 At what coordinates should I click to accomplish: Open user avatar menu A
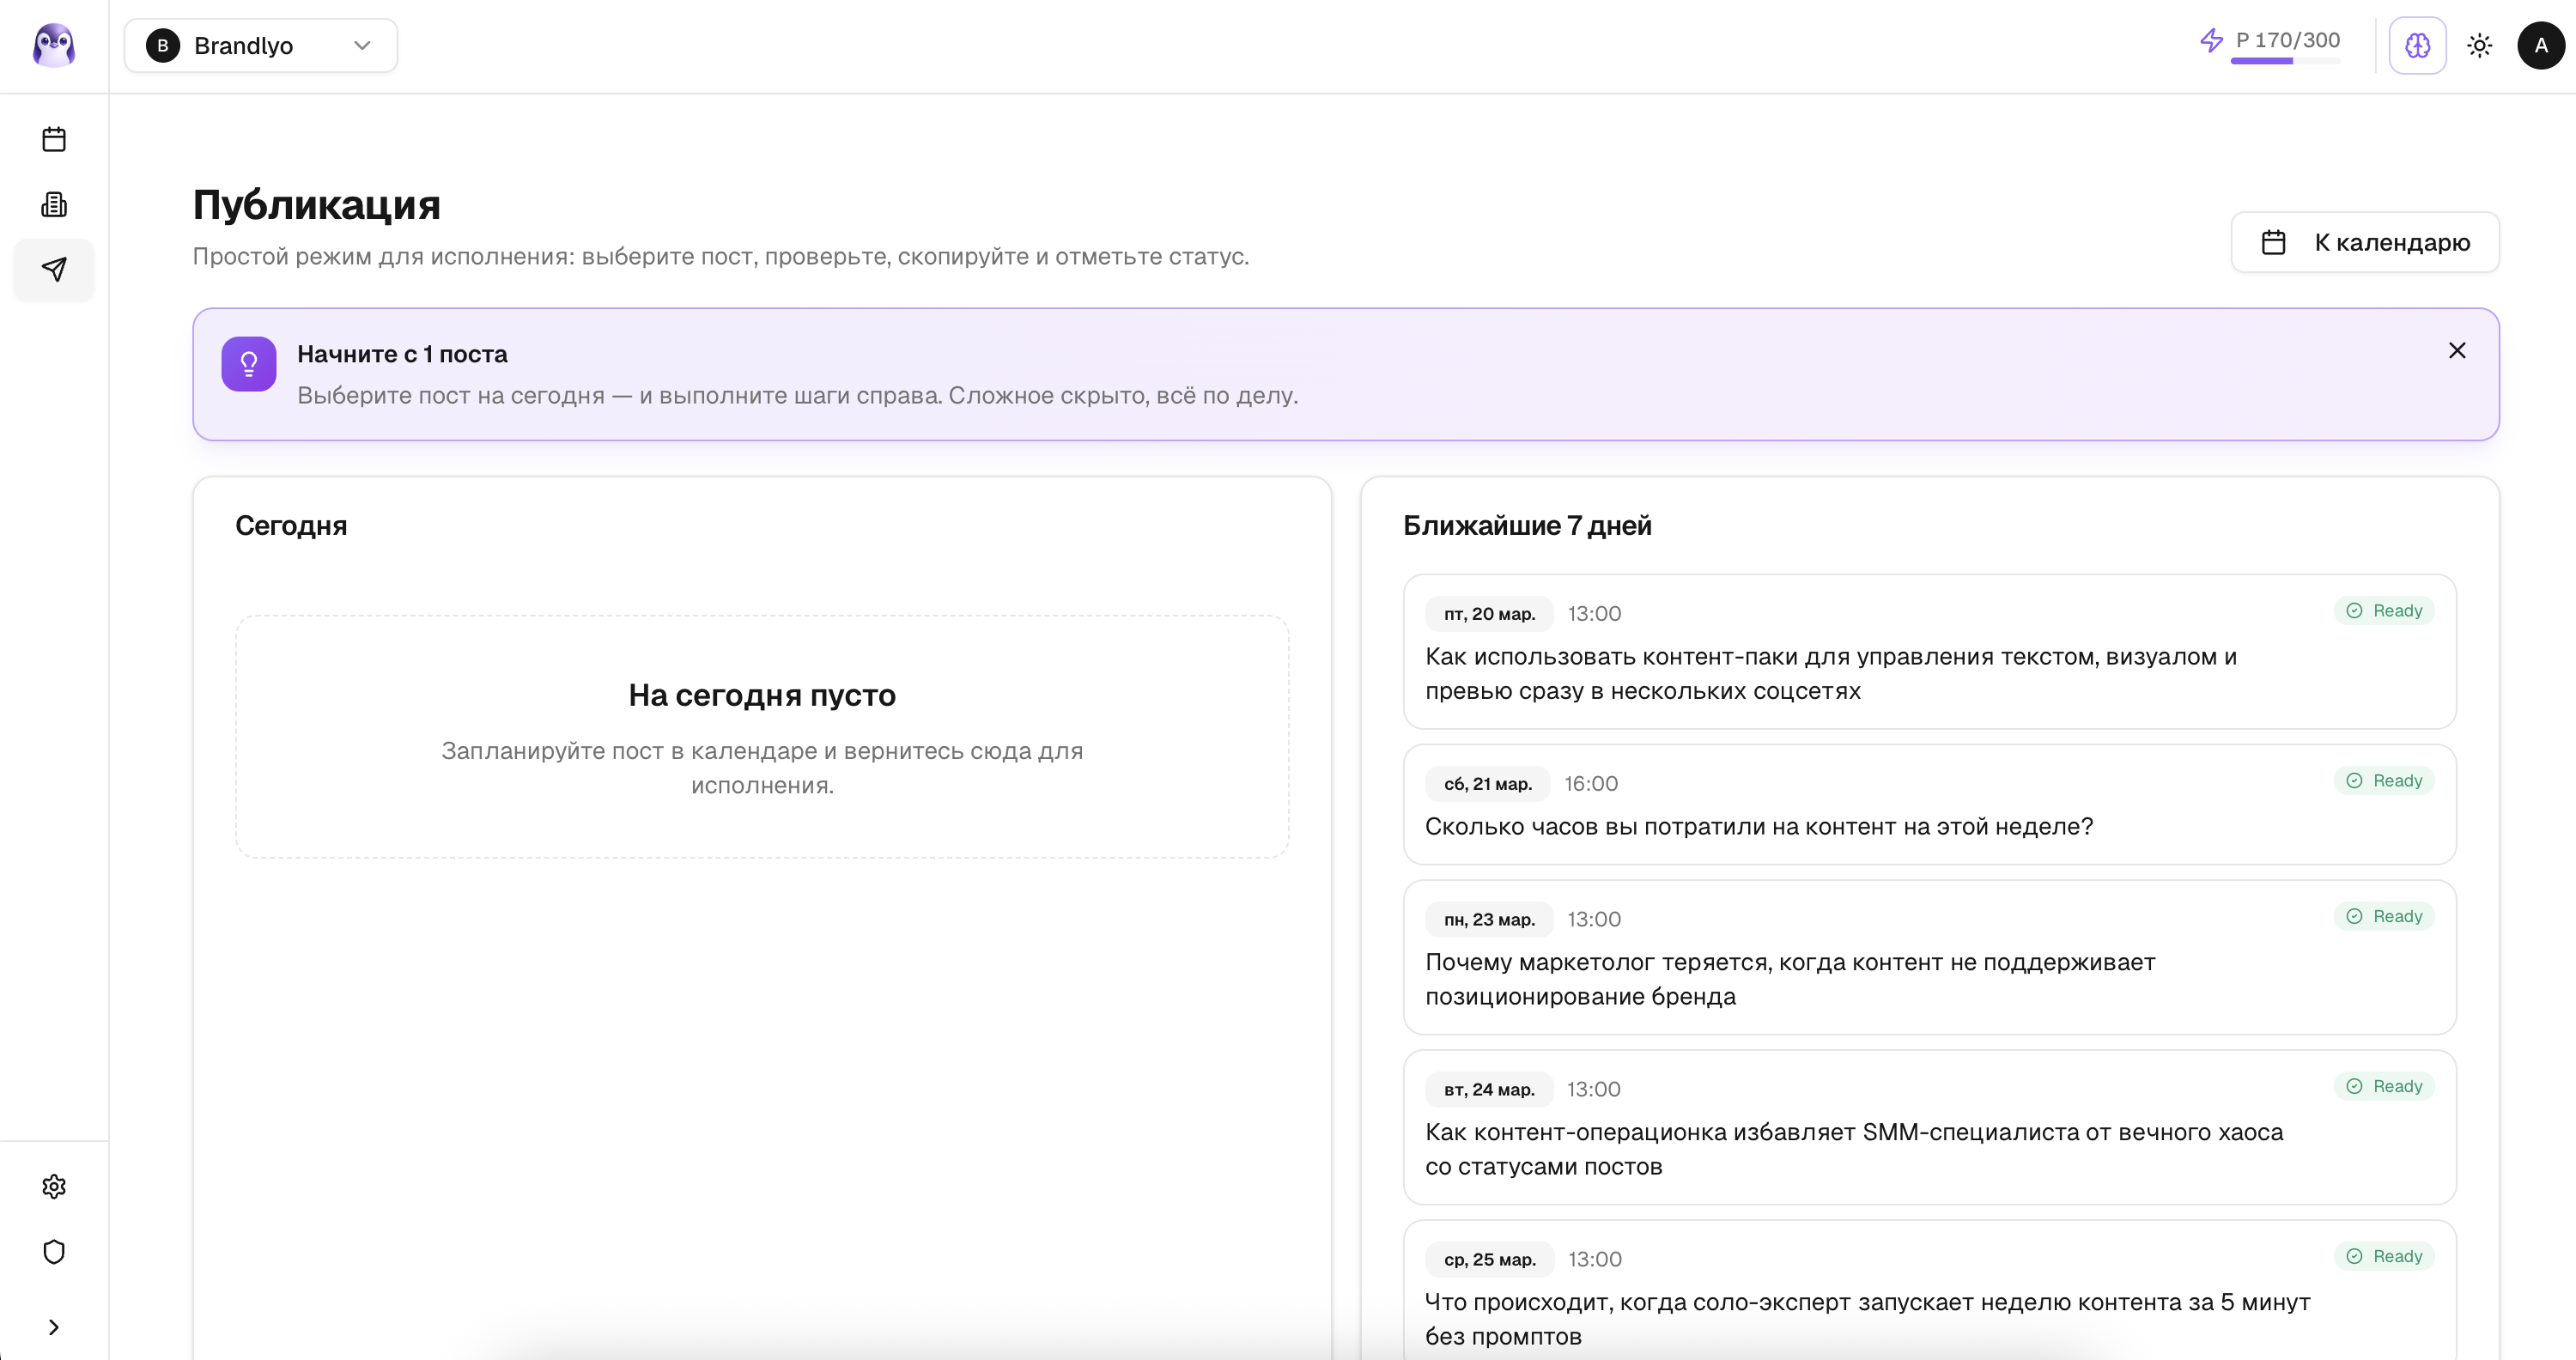(2540, 46)
